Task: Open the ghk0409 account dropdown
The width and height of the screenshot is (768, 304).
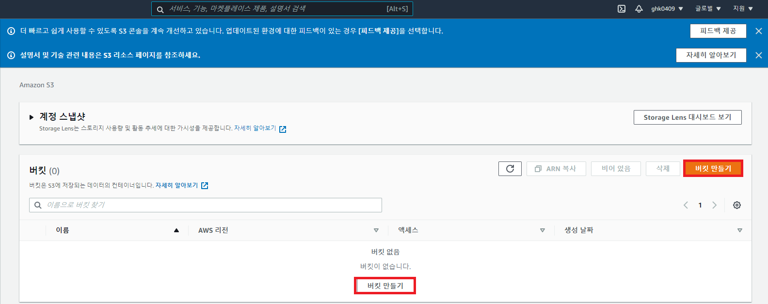Action: click(x=667, y=9)
